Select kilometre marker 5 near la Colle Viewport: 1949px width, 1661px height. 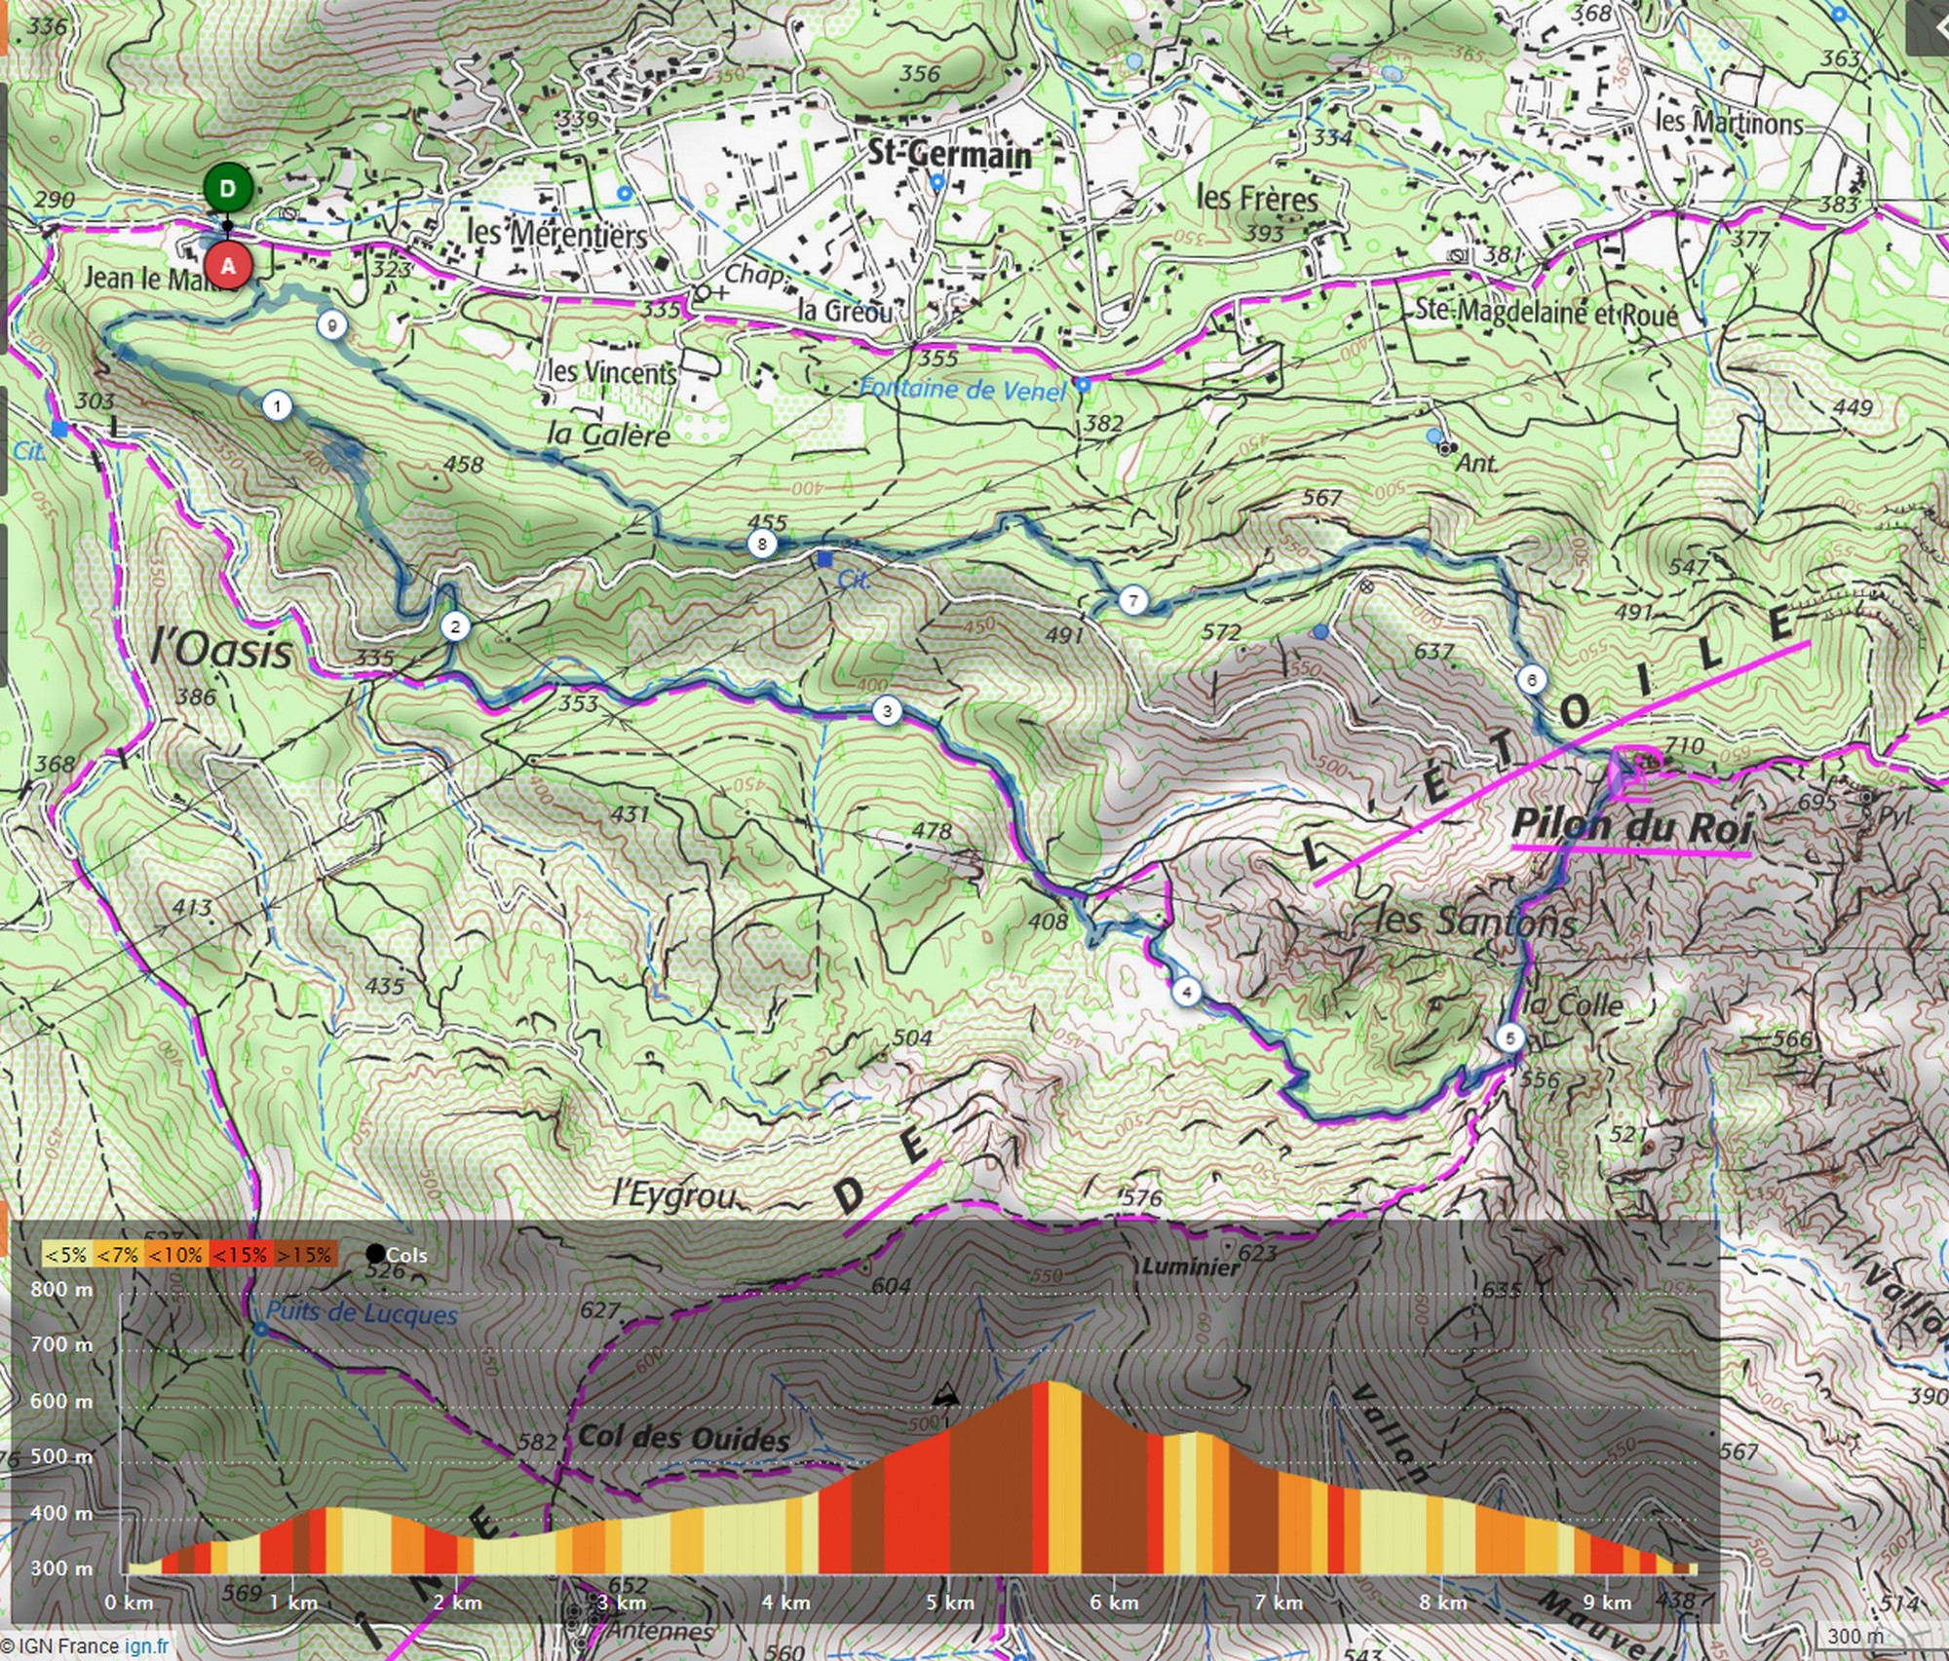[1510, 1038]
